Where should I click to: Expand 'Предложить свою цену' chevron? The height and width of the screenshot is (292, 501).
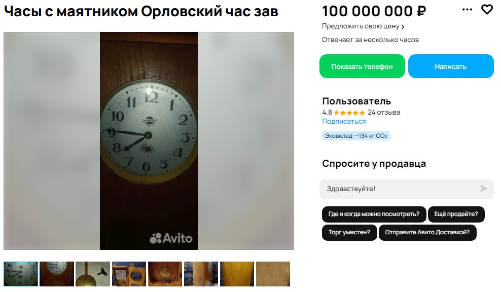pyautogui.click(x=403, y=27)
